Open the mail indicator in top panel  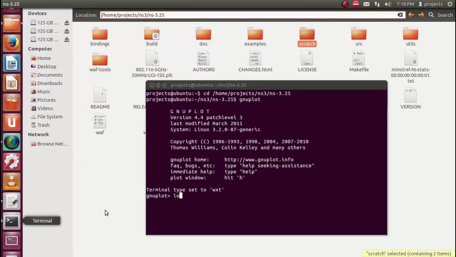pos(366,4)
